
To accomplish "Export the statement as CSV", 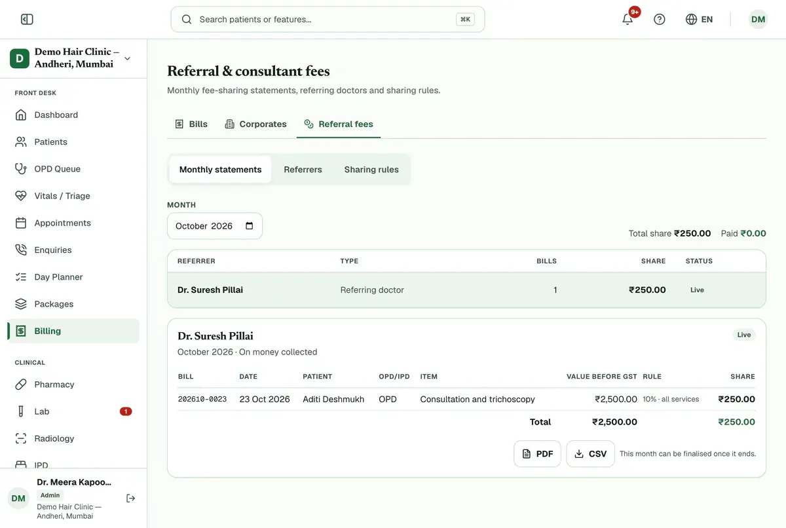I will point(590,454).
